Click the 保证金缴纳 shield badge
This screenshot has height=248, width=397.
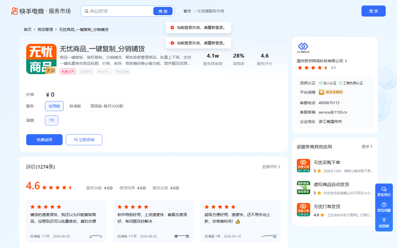pos(331,92)
